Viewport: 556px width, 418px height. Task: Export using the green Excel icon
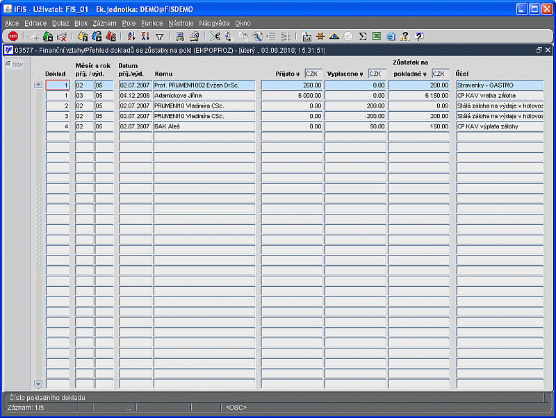377,36
